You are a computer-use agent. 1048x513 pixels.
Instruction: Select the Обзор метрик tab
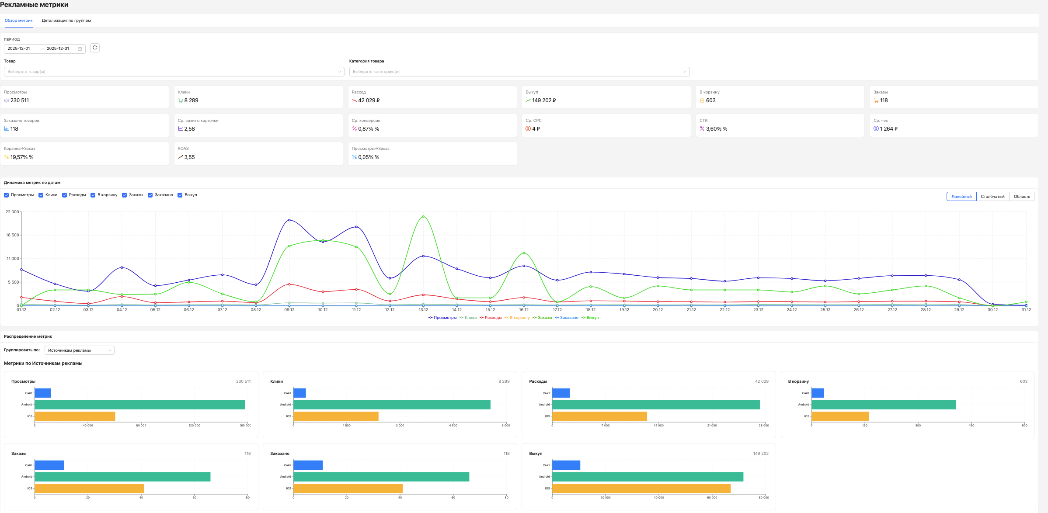19,21
